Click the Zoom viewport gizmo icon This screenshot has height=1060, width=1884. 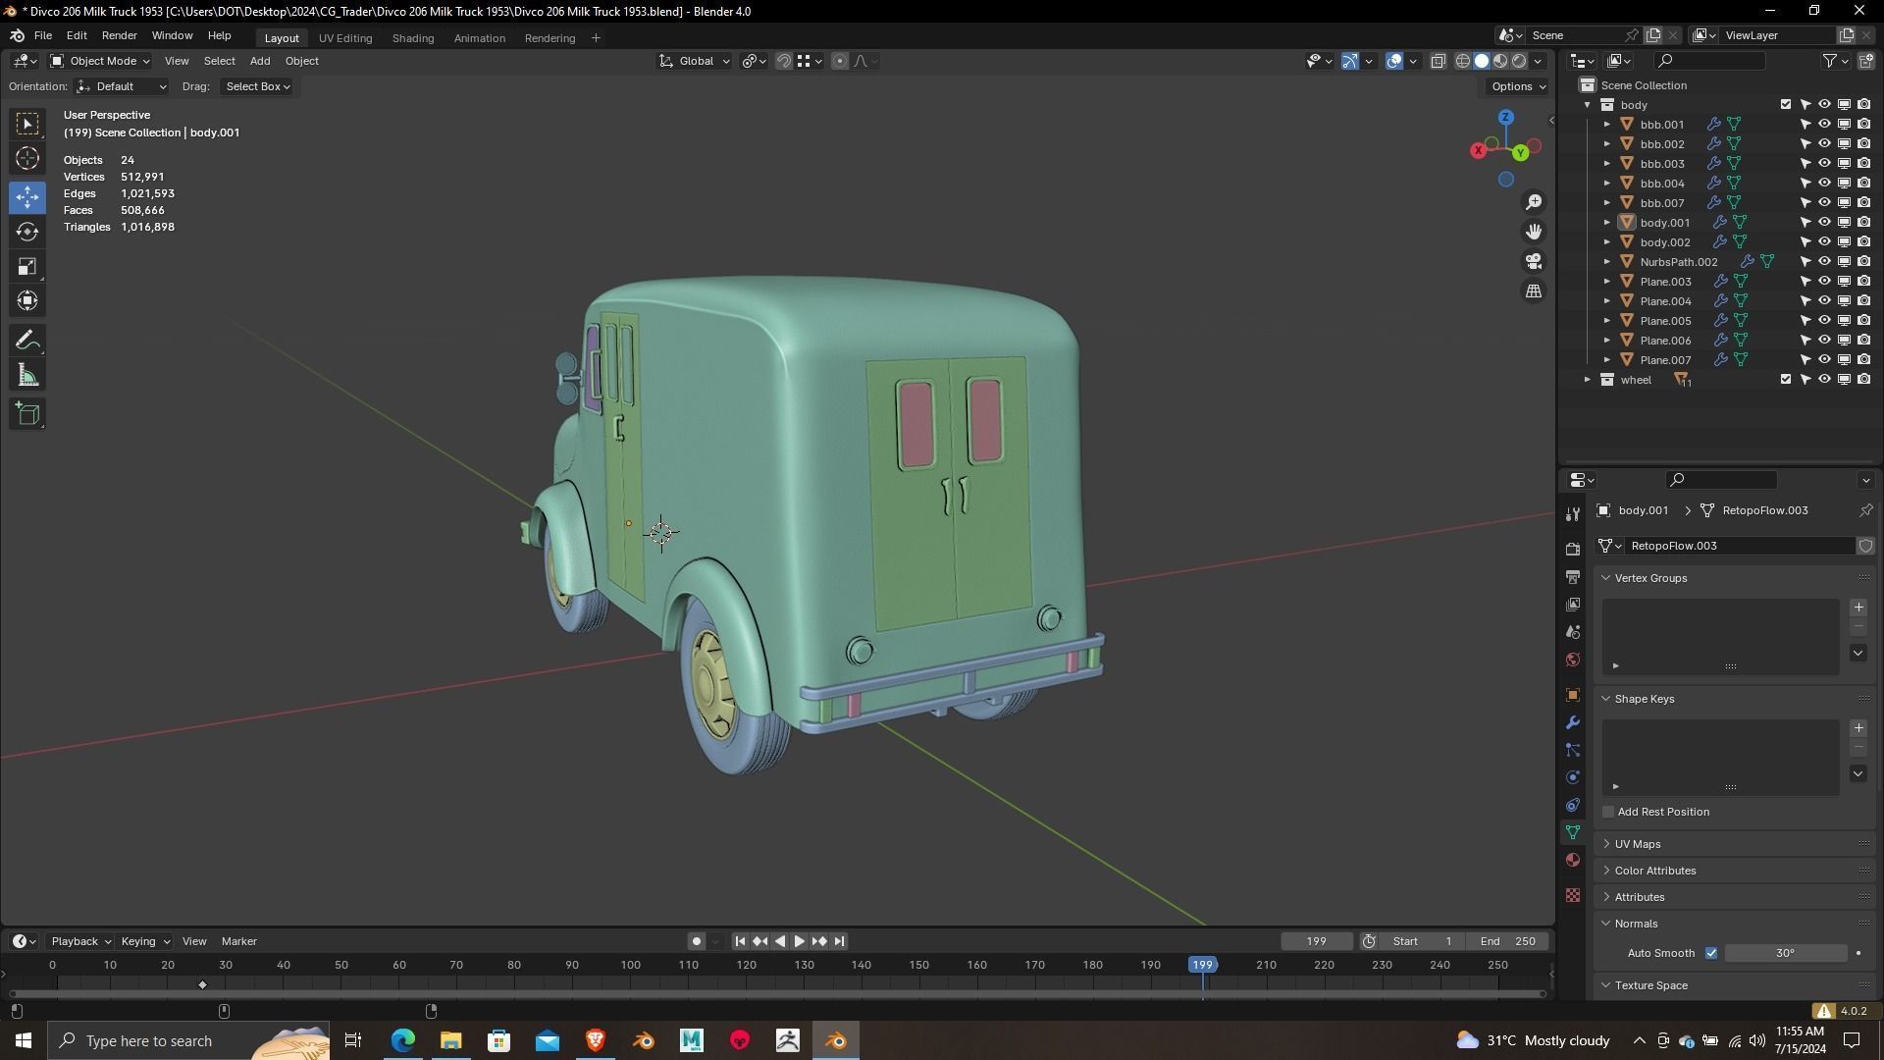(1534, 202)
